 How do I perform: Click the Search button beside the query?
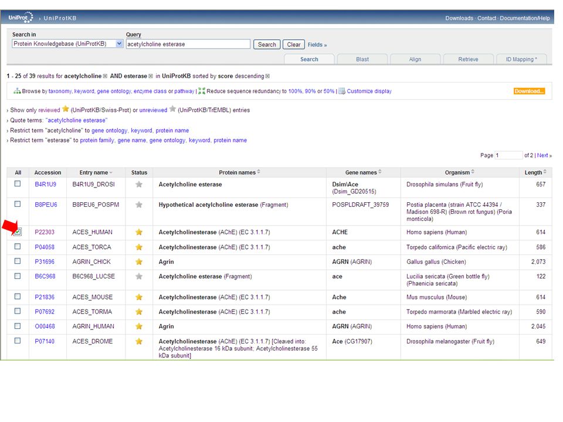click(x=267, y=45)
